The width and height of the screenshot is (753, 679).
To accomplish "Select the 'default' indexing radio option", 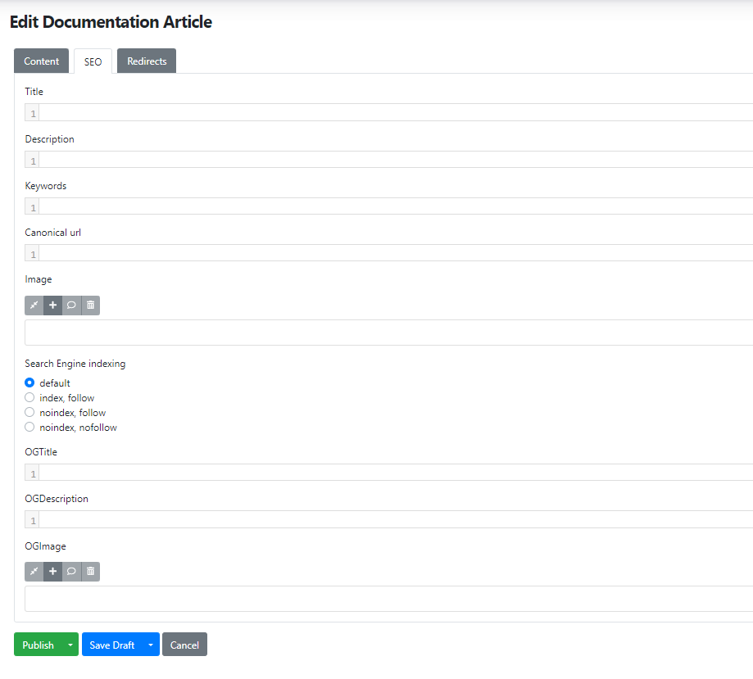I will pos(30,383).
